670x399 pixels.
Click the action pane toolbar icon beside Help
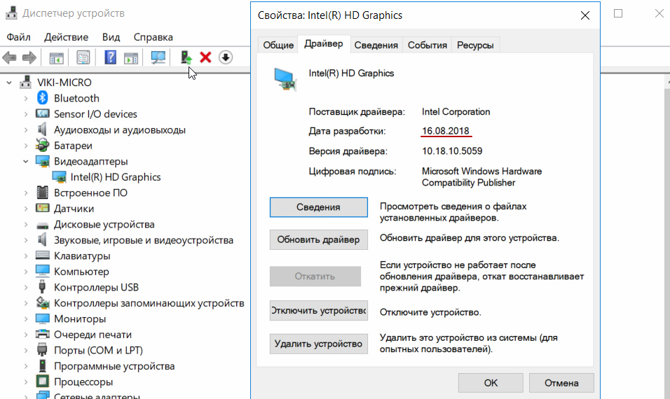pos(131,57)
